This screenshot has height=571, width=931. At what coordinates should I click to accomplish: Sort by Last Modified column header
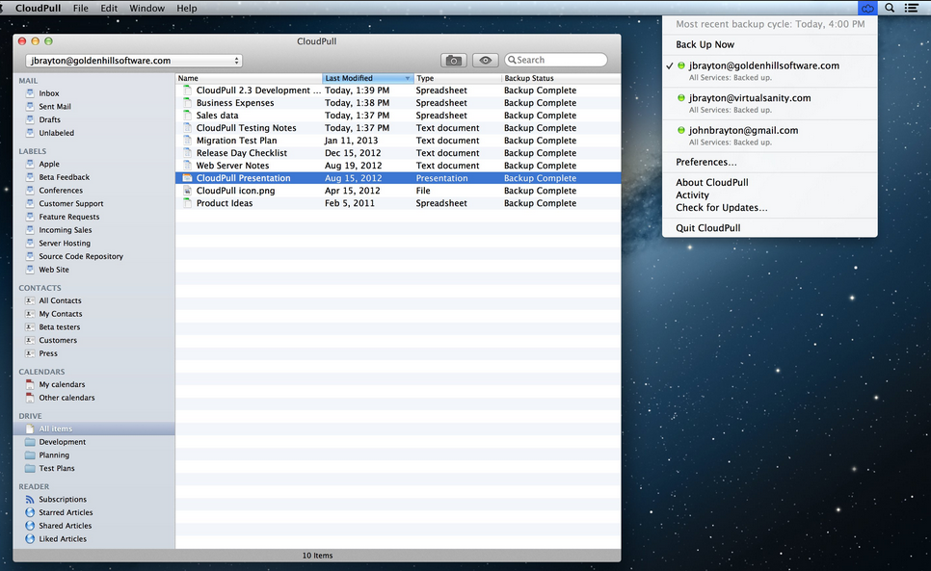(366, 78)
